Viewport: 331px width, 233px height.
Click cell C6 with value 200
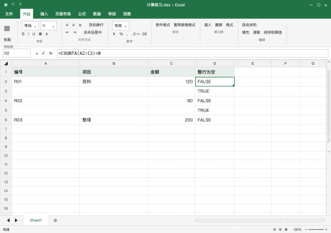171,120
